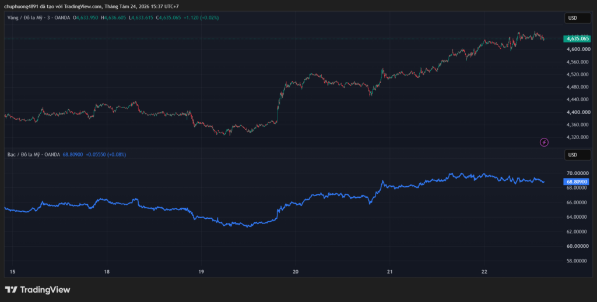Click the 60.00000 silver axis label
The image size is (597, 302).
(x=578, y=246)
